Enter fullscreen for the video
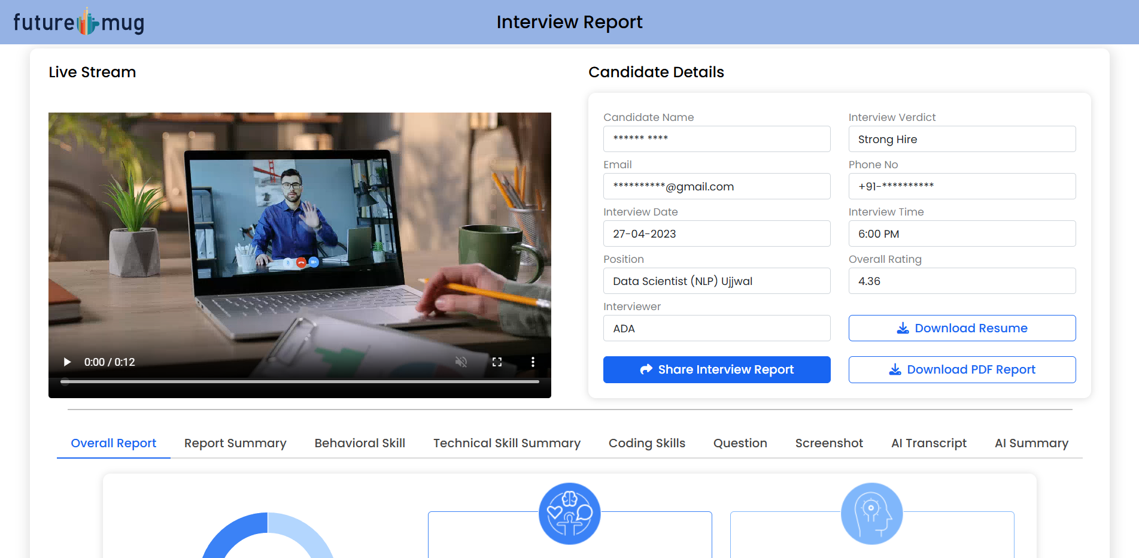1139x558 pixels. pos(497,362)
